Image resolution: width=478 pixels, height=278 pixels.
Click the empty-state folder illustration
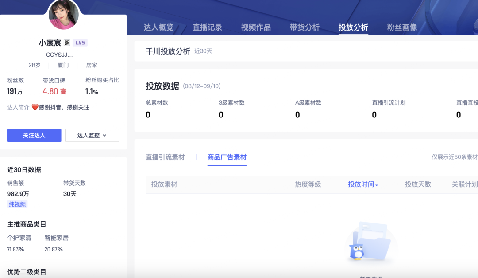tap(371, 241)
